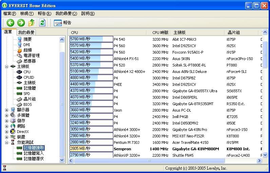Open the 檔案(F) menu

9,14
